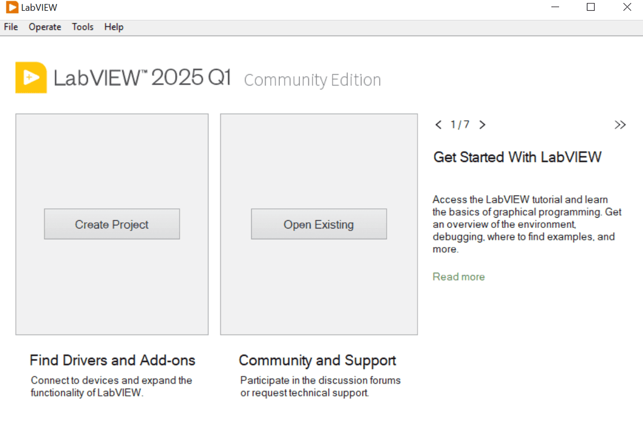Click the yellow LabVIEW logo
643x425 pixels.
[31, 77]
